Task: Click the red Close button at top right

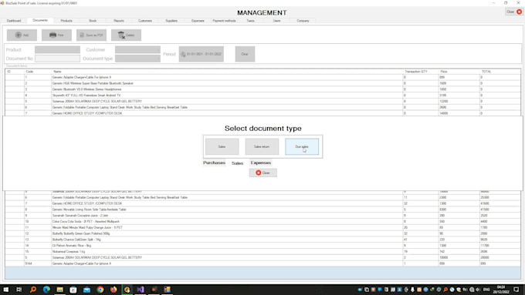Action: click(514, 12)
